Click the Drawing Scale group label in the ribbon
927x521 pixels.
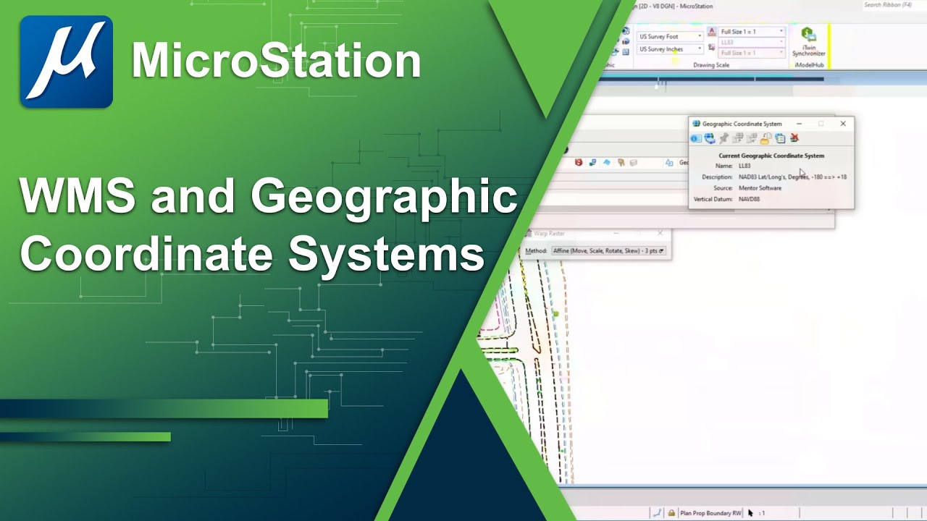click(x=711, y=65)
